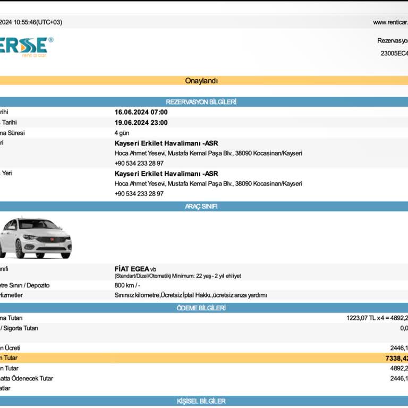Click the pickup phone '+90 534 233 28 97'
The image size is (408, 408).
point(139,164)
